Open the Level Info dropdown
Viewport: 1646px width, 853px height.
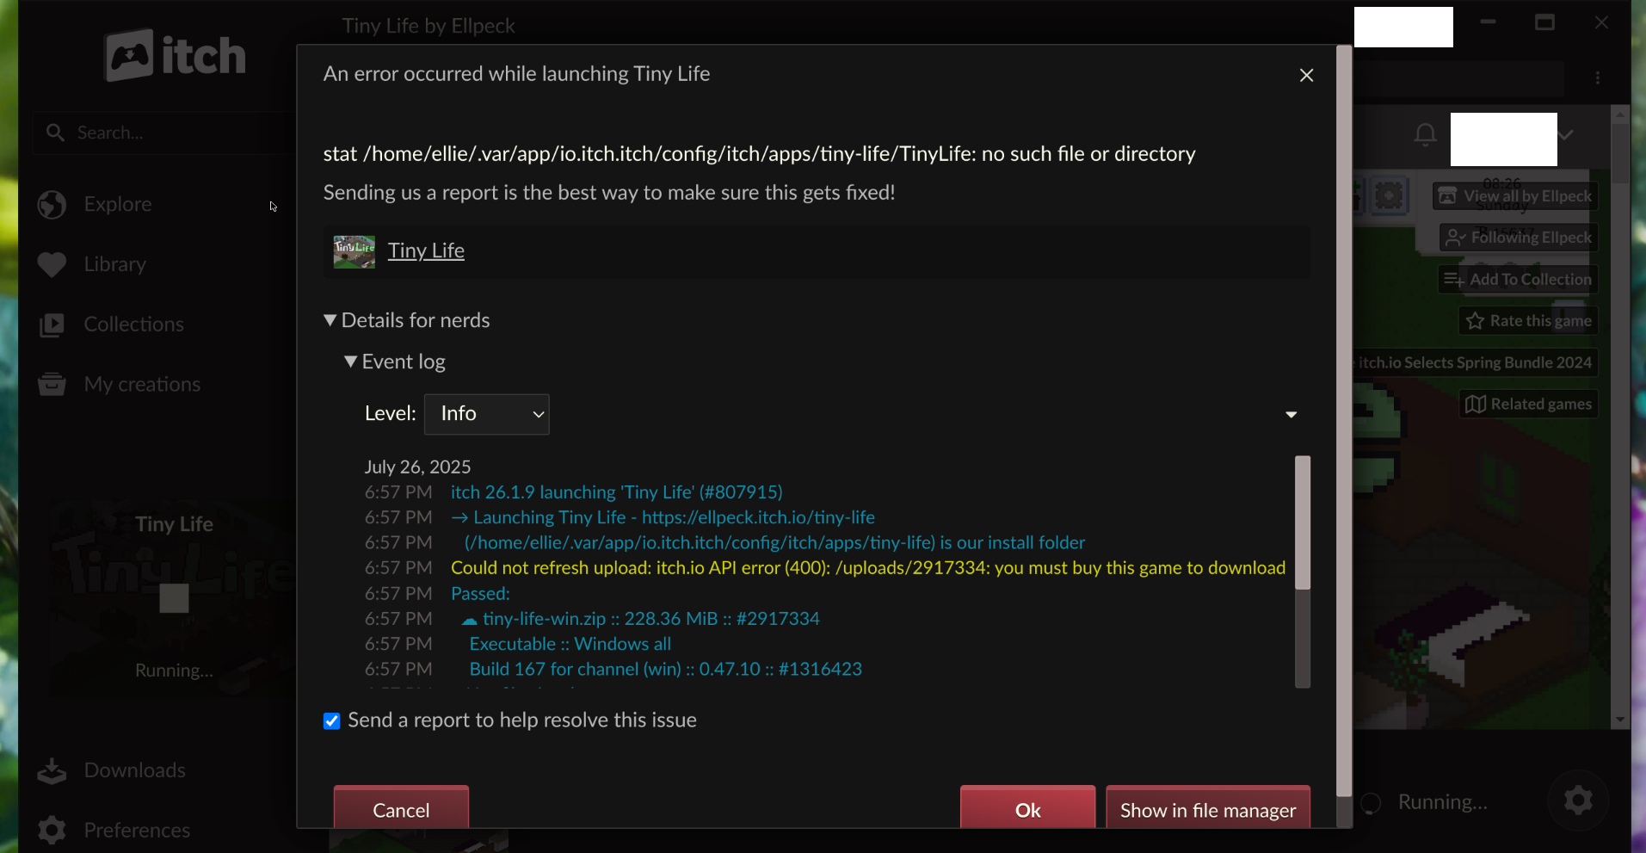(487, 414)
